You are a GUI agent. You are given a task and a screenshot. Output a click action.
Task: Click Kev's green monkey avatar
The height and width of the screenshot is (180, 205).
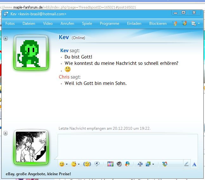click(31, 53)
